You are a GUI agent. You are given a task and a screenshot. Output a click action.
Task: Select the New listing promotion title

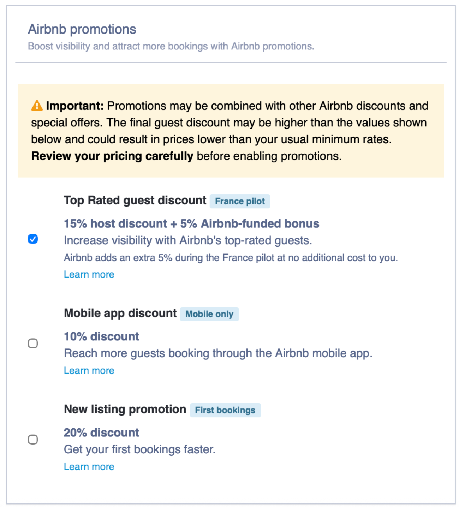tap(125, 409)
